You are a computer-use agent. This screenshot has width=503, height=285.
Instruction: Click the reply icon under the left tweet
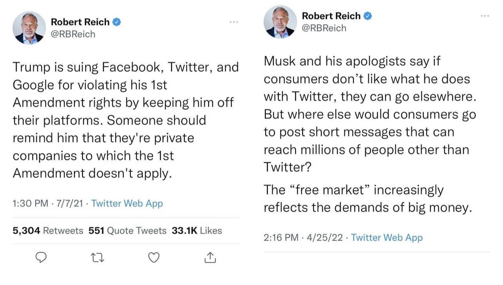[x=41, y=258]
